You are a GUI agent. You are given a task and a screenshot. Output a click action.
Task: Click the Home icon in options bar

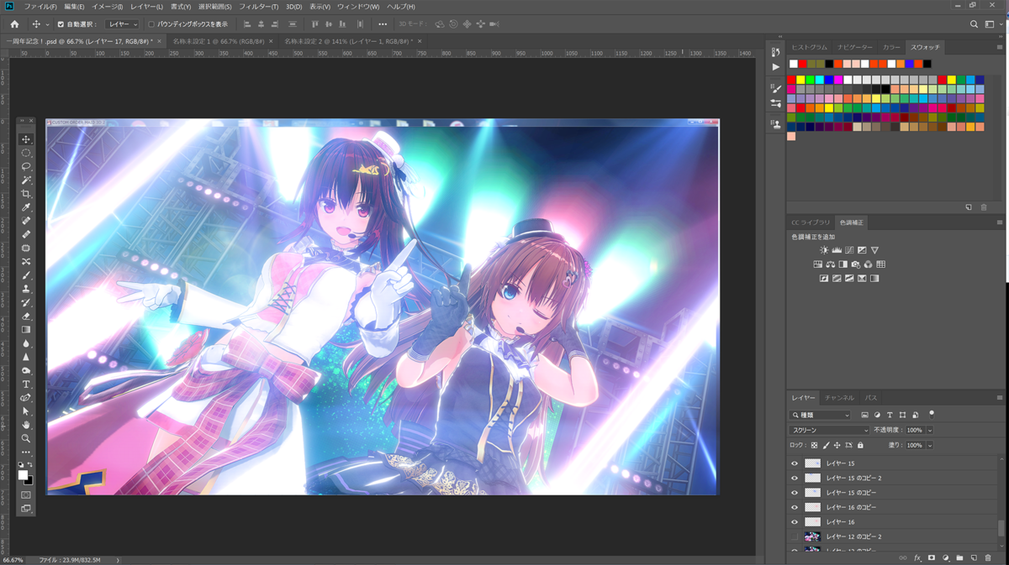pos(14,24)
